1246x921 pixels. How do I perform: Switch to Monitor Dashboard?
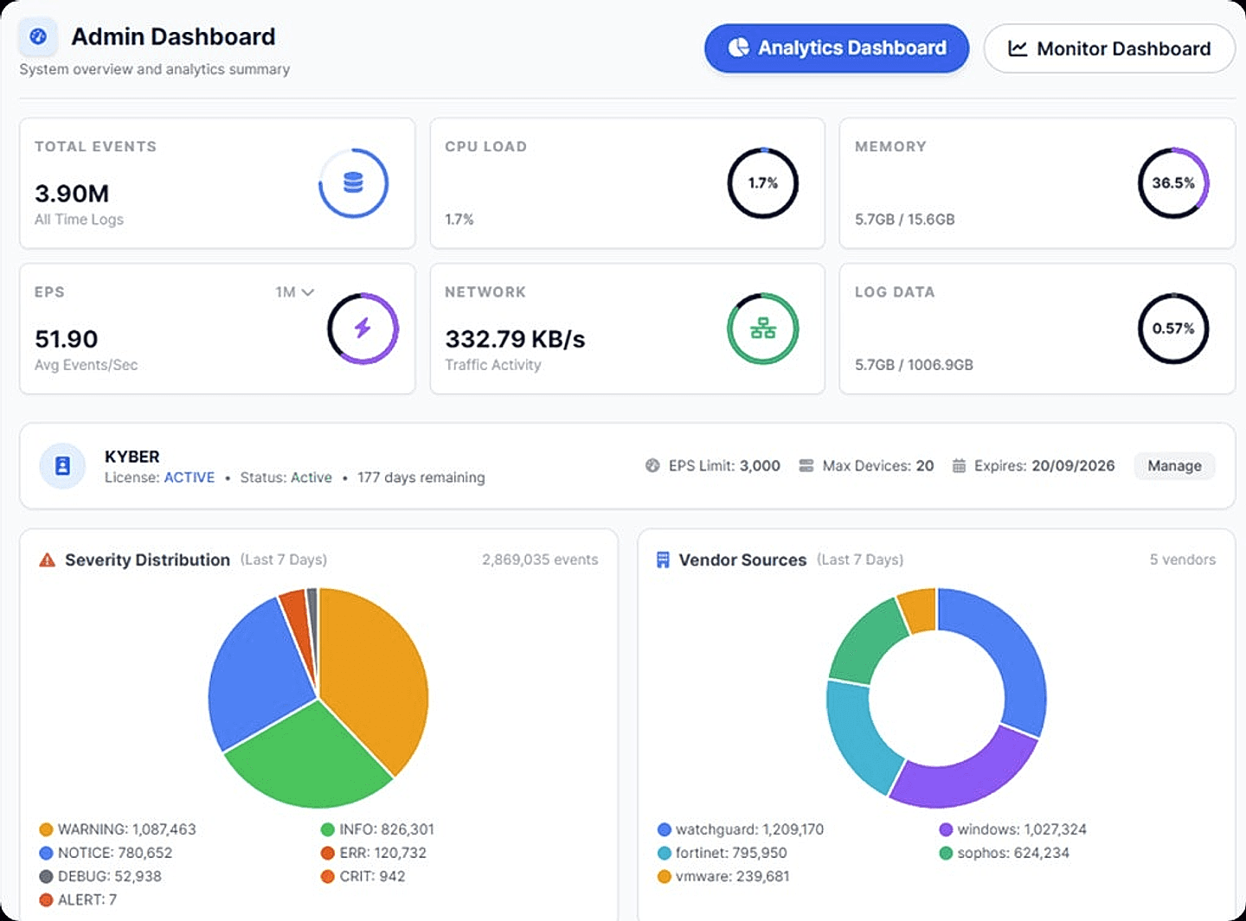pyautogui.click(x=1109, y=48)
